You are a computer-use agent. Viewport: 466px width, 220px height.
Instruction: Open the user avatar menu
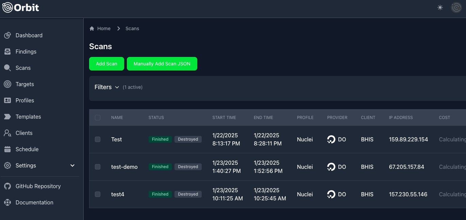[456, 7]
